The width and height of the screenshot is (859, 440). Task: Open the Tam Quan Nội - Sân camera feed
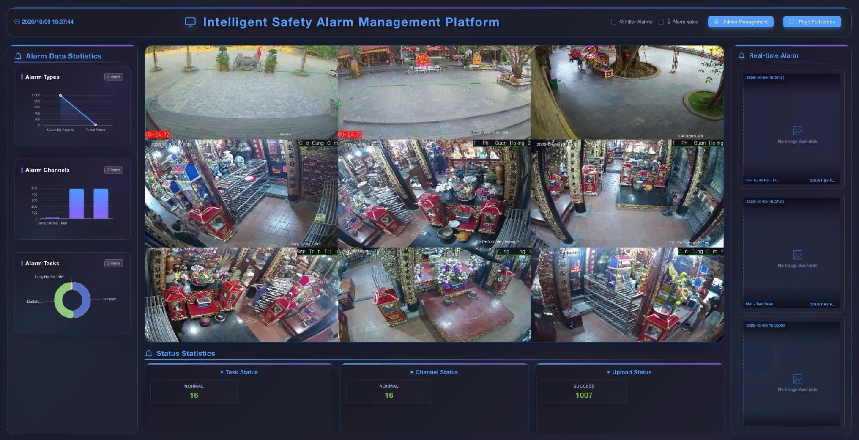click(x=434, y=92)
